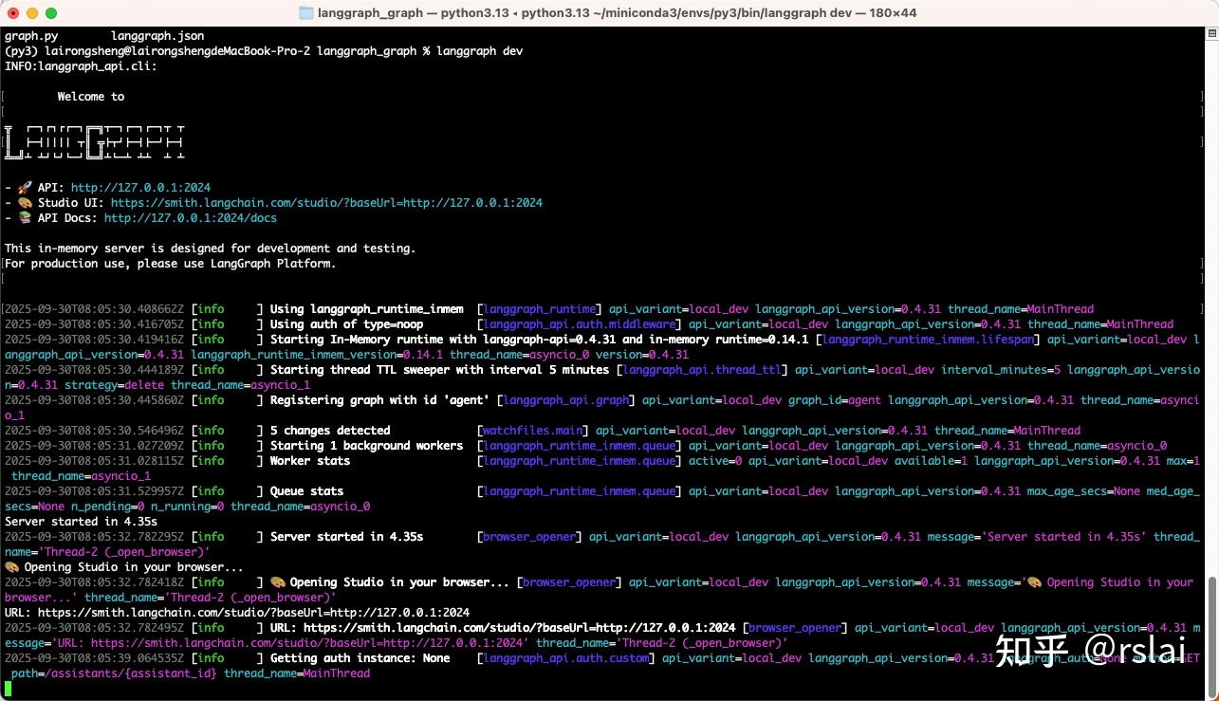Click the 'strategy=delete' field
Image resolution: width=1219 pixels, height=701 pixels.
click(115, 385)
